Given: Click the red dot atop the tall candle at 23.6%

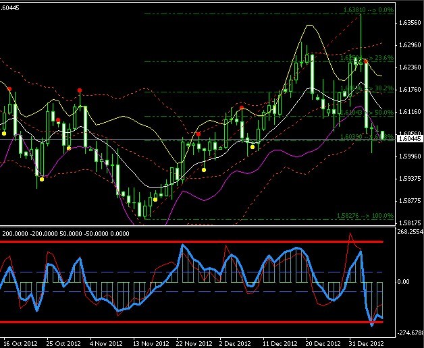Looking at the screenshot, I should (365, 62).
